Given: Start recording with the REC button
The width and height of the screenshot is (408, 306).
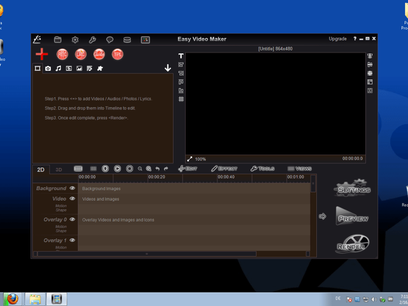Looking at the screenshot, I should pos(62,54).
